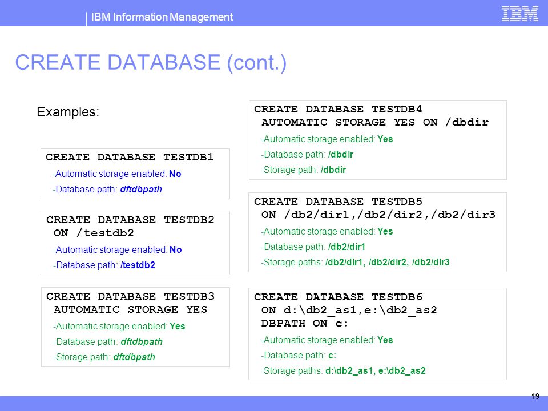Click 'Storage paths: /db2/dir1, /db2/dir2, /db2/dir3' line
Screen dimensions: 548x411
coord(355,262)
